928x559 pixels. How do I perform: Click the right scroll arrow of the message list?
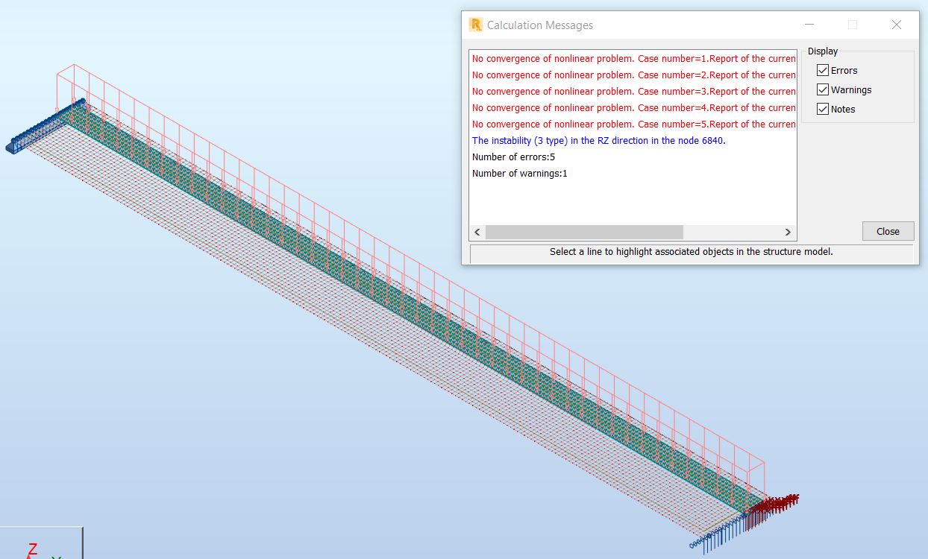(x=788, y=232)
